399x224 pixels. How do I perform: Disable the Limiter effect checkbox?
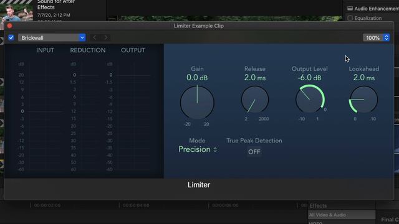(11, 37)
